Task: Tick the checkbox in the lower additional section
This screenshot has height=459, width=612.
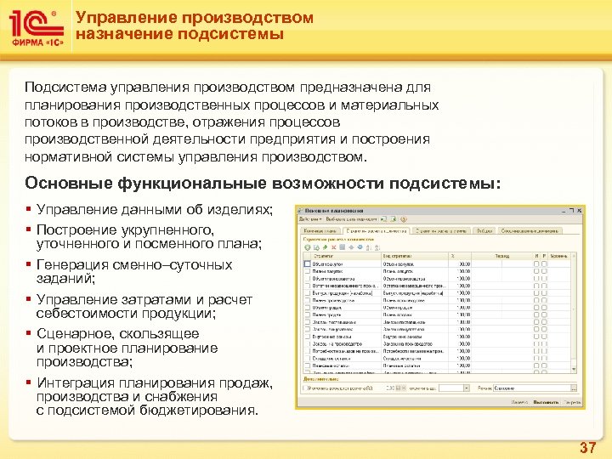Action: tap(305, 388)
